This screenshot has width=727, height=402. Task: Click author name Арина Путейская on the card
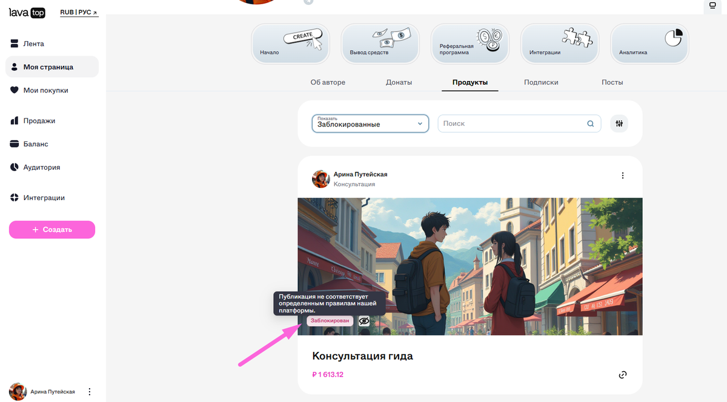[360, 174]
